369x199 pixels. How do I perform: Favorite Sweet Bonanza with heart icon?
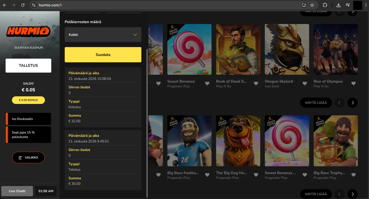click(207, 83)
